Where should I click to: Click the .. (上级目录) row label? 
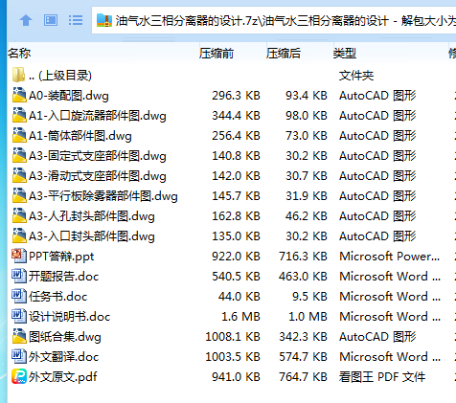click(60, 76)
